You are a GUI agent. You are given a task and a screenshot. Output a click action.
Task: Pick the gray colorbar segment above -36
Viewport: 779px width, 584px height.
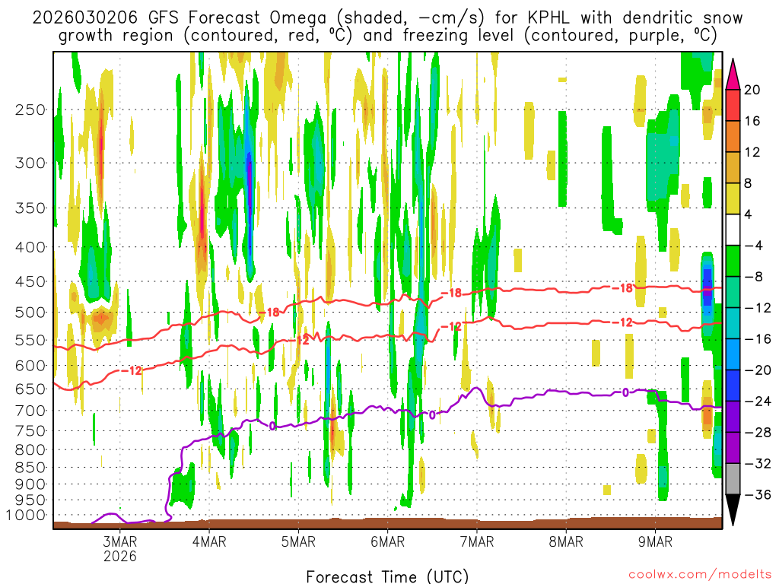pyautogui.click(x=734, y=479)
